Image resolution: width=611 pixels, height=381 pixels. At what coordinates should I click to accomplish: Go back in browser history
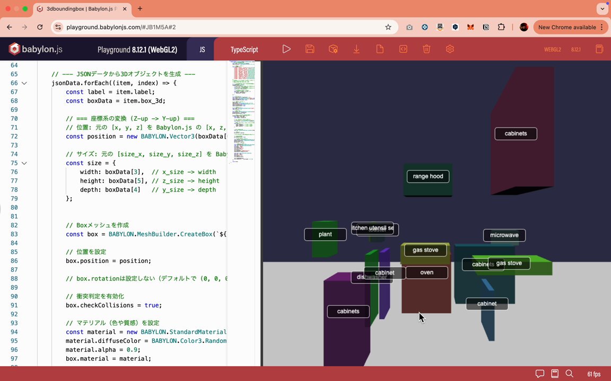point(10,27)
